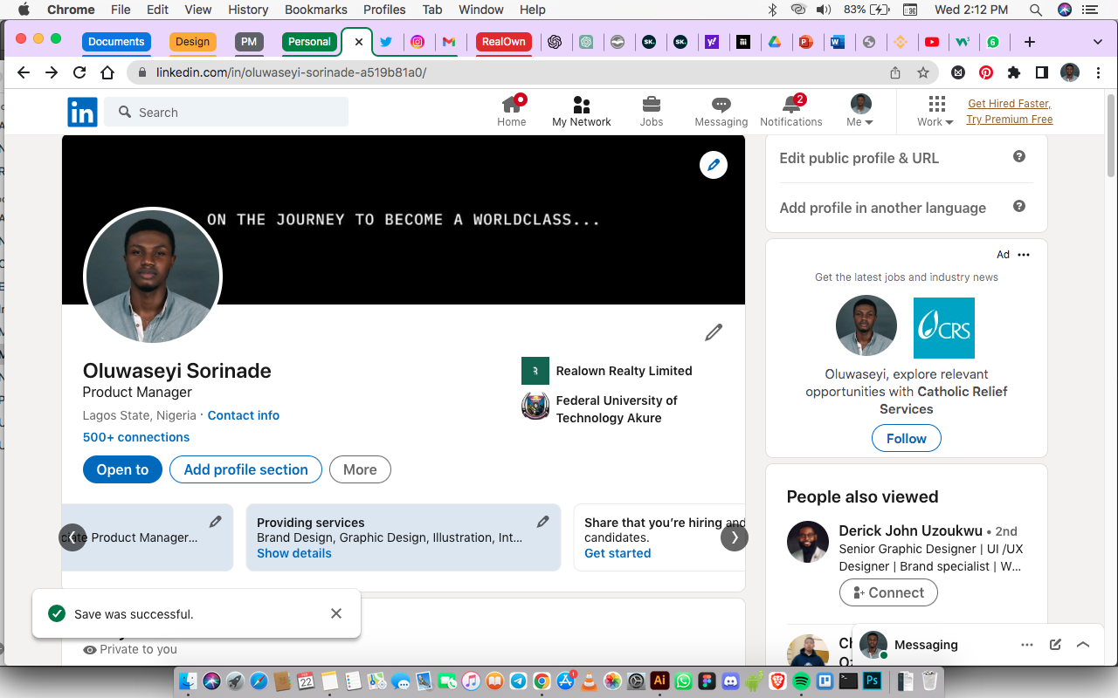
Task: Open the History menu in menu bar
Action: (x=248, y=10)
